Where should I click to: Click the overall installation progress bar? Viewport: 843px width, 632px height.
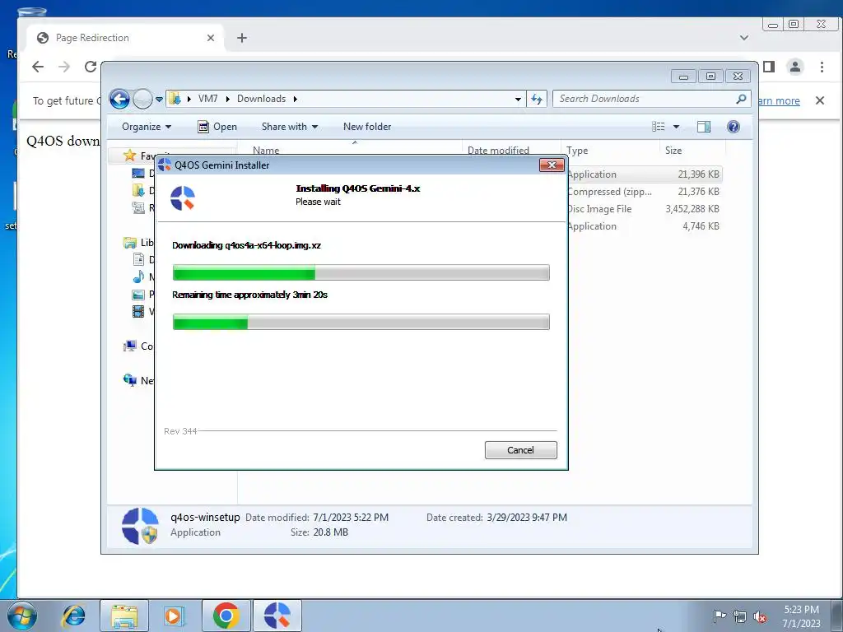[361, 322]
